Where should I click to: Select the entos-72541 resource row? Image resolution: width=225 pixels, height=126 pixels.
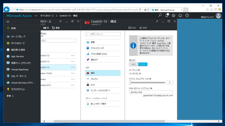click(58, 73)
